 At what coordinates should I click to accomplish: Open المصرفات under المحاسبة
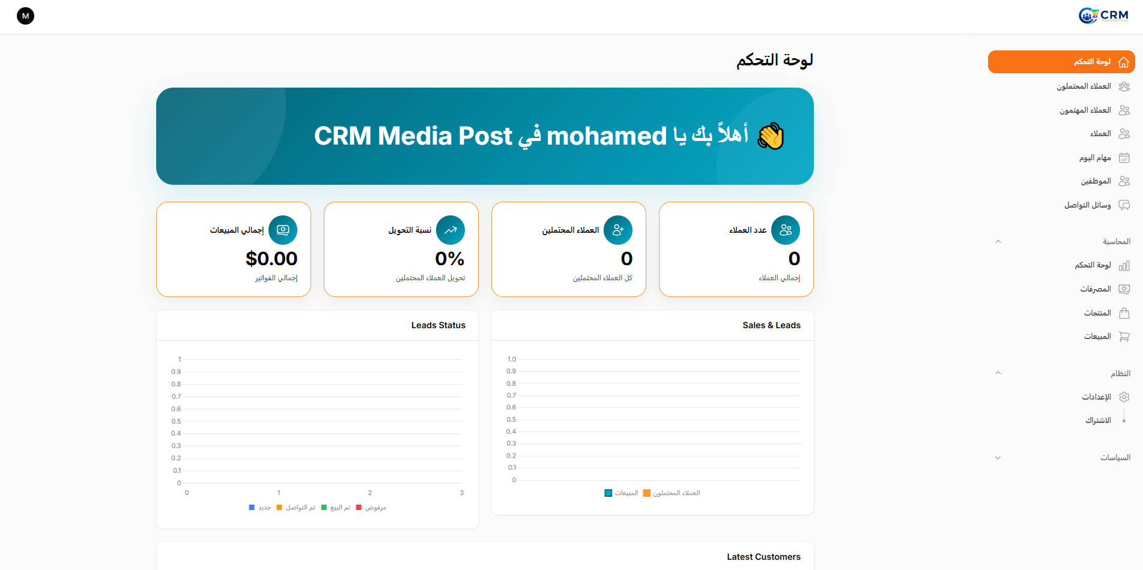pyautogui.click(x=1061, y=289)
